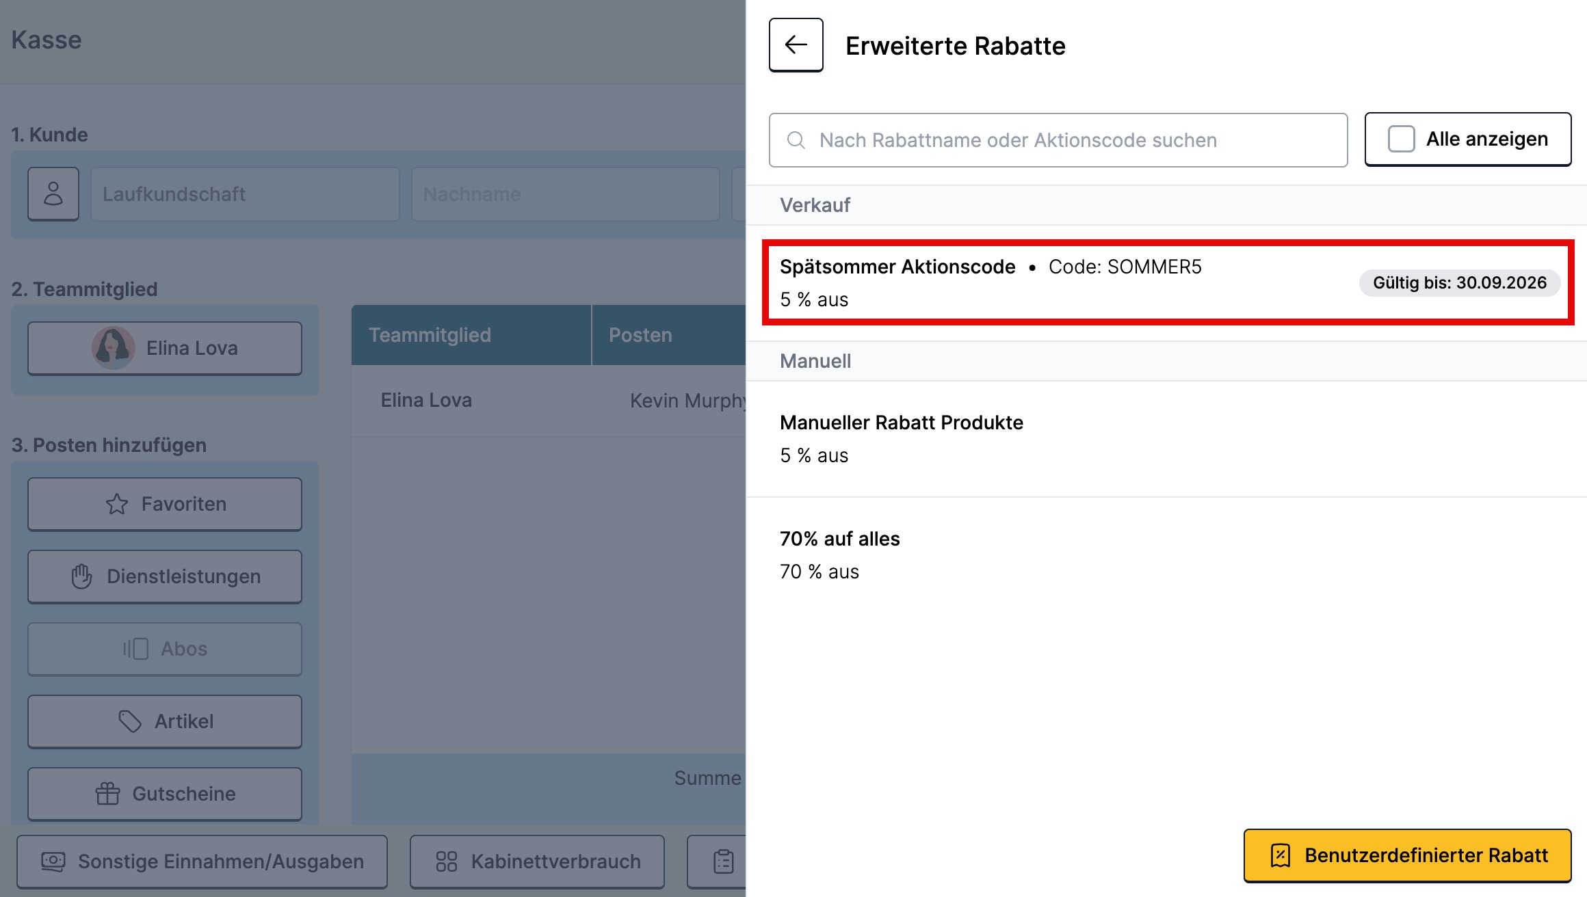Choose Manueller Rabatt Produkte
The height and width of the screenshot is (897, 1587).
tap(1167, 439)
